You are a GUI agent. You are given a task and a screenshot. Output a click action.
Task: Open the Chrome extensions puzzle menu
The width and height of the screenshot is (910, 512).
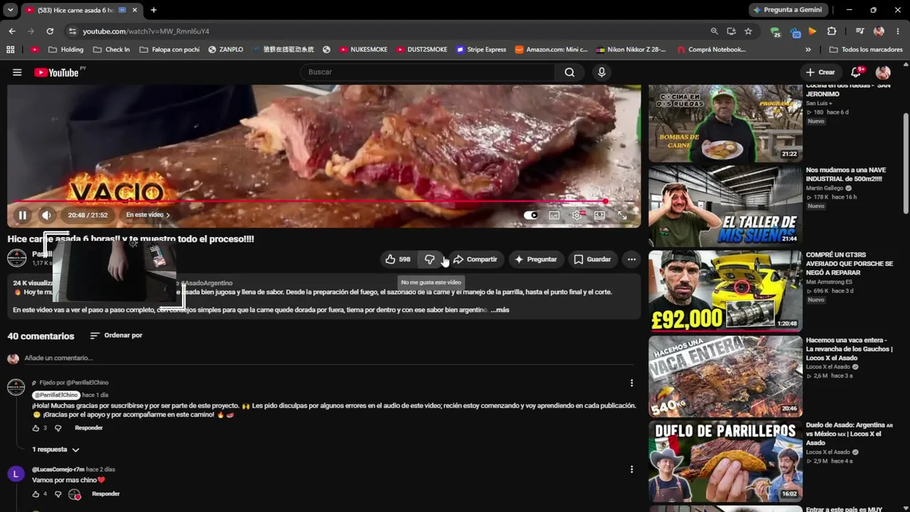pyautogui.click(x=831, y=31)
